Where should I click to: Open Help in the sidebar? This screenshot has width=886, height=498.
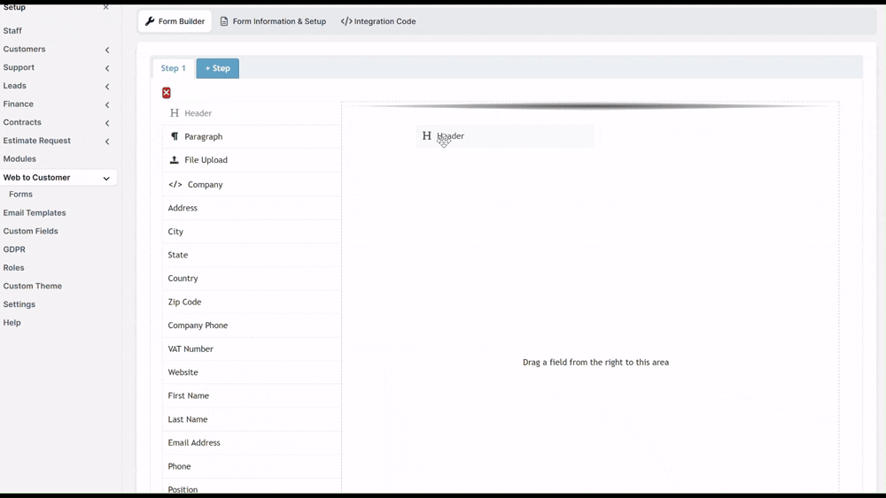pos(12,323)
